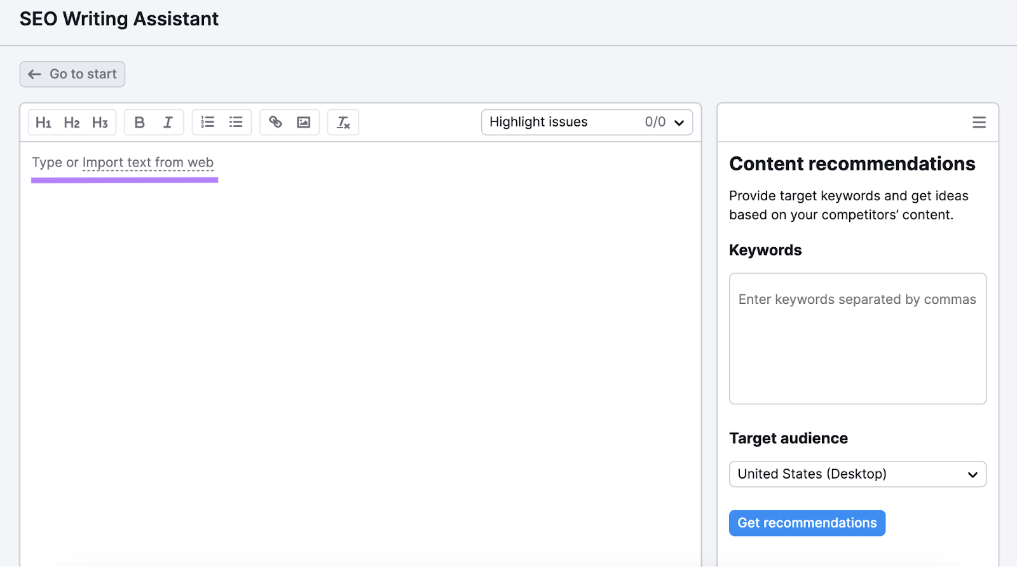The image size is (1017, 567).
Task: Insert an image into the editor
Action: tap(304, 122)
